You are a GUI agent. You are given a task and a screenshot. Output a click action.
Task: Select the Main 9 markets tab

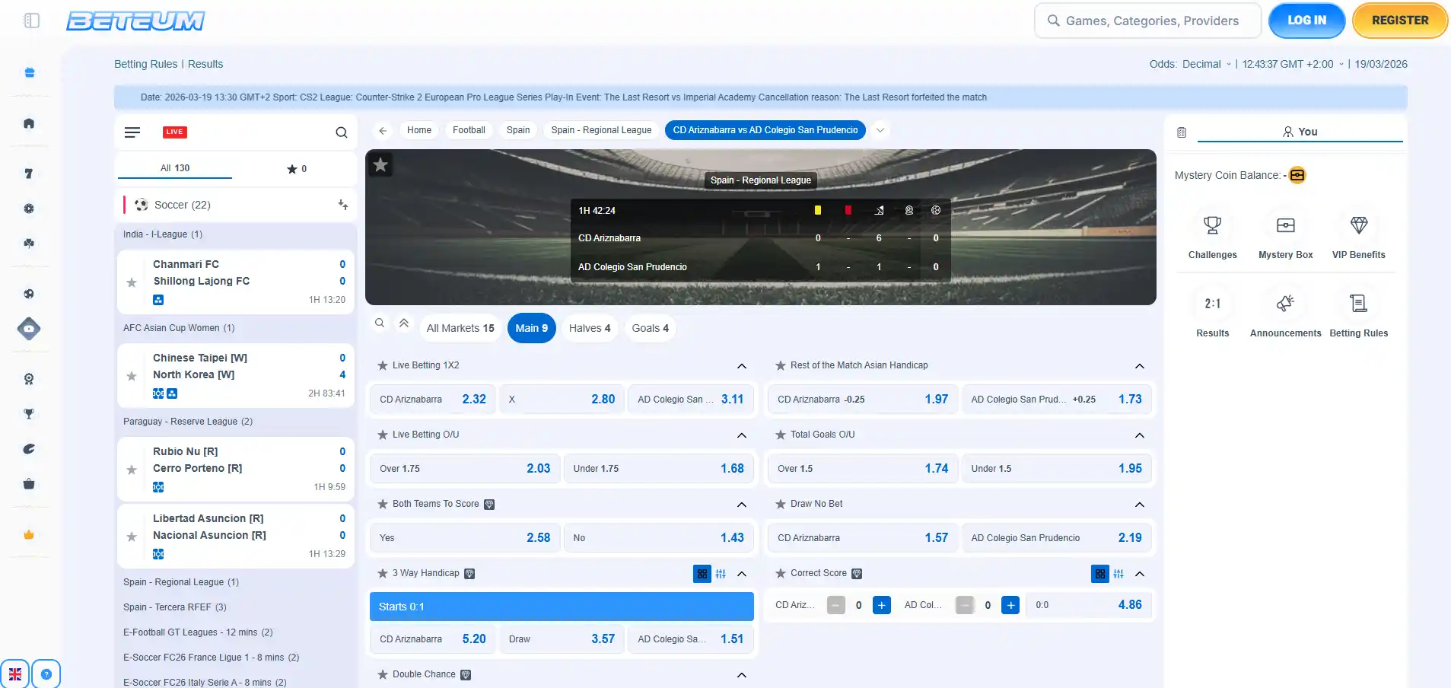pos(532,328)
